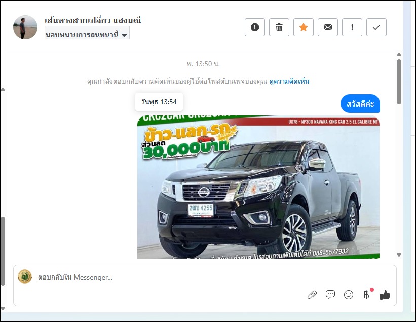
Task: Mark conversation as unread via envelope icon
Action: pos(328,27)
